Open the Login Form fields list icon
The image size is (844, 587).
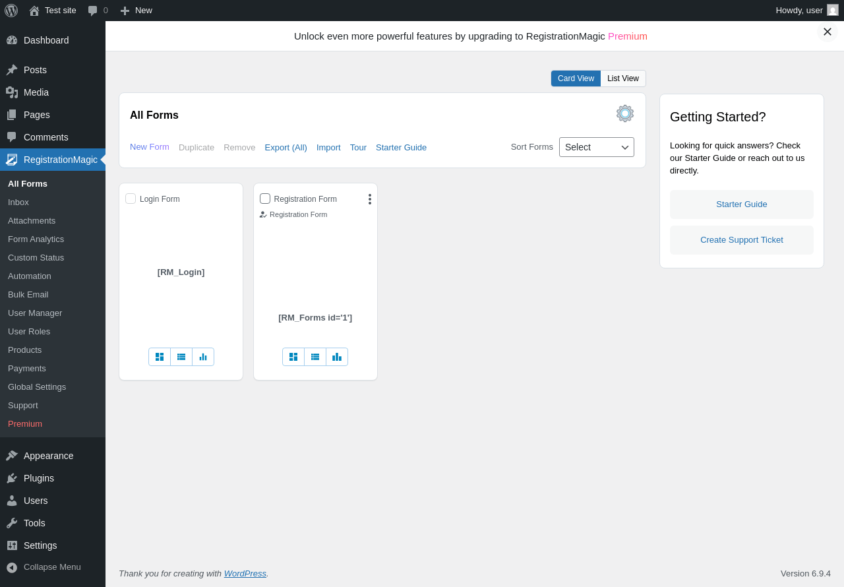pyautogui.click(x=181, y=357)
